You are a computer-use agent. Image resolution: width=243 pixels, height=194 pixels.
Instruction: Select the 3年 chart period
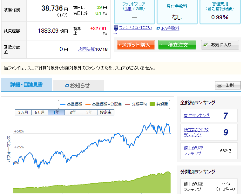(73, 112)
